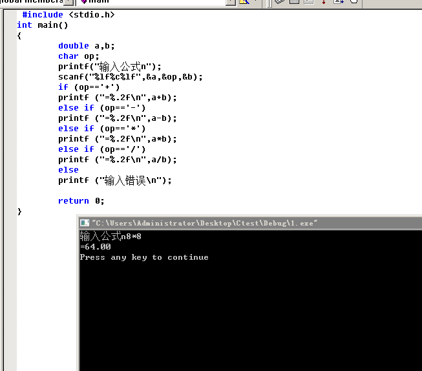The height and width of the screenshot is (371, 422).
Task: Click the '#include <stdio.h>' line
Action: coord(69,14)
